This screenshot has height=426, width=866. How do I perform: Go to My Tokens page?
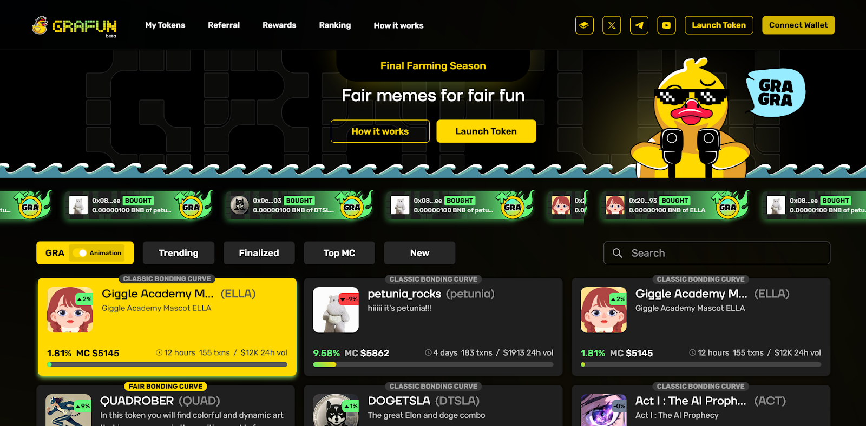165,25
